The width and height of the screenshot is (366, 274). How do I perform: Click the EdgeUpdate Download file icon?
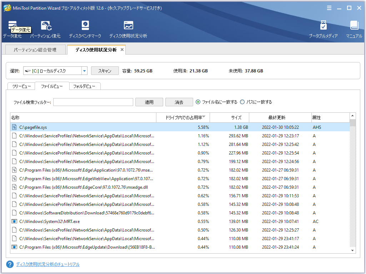click(14, 247)
